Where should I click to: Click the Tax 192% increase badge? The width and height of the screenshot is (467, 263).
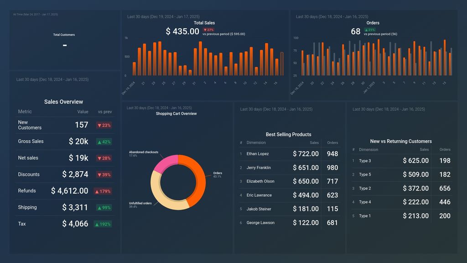pyautogui.click(x=103, y=224)
